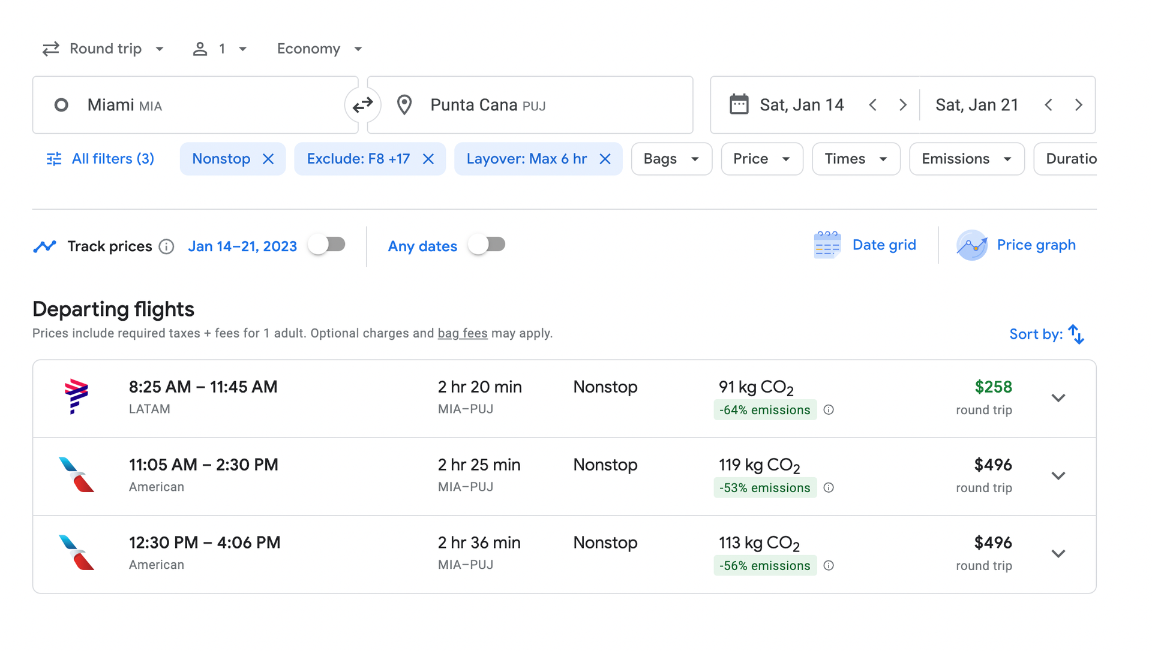The image size is (1152, 651).
Task: Open the Times filter menu
Action: pos(855,158)
